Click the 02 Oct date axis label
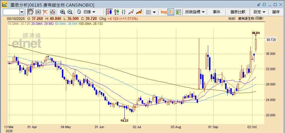Screen dimensions: 285x133 [x=252, y=127]
